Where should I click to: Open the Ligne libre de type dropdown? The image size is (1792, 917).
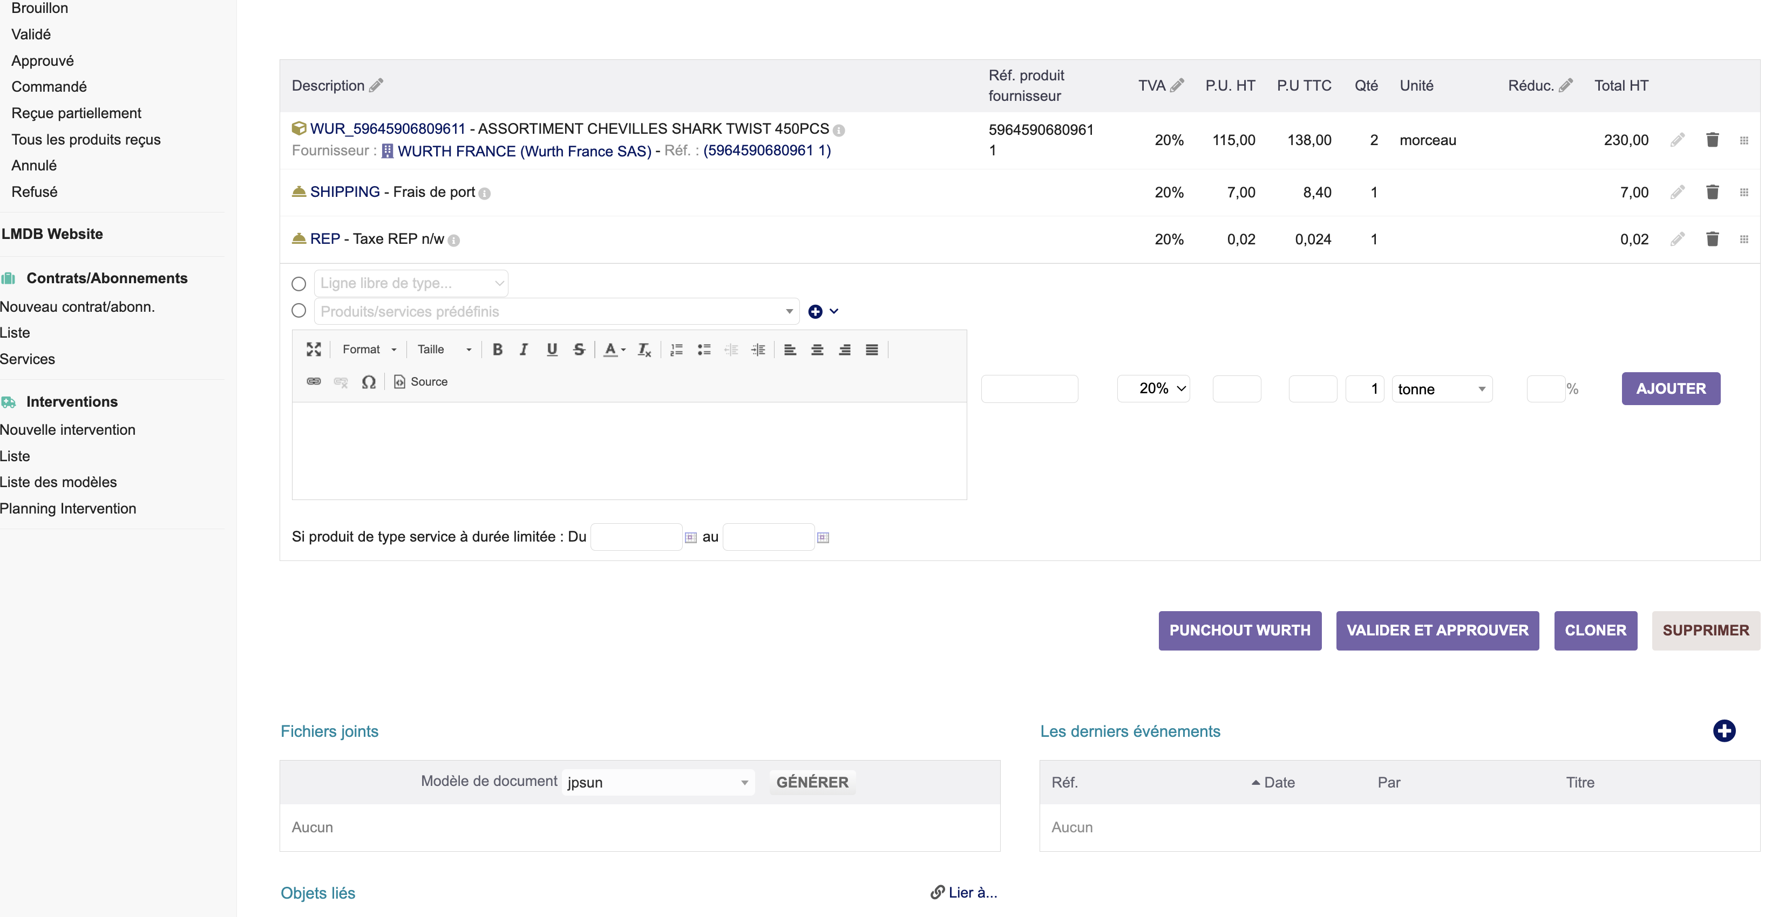pyautogui.click(x=411, y=283)
